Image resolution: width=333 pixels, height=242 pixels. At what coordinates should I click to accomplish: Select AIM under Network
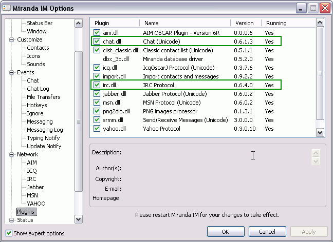(x=32, y=163)
